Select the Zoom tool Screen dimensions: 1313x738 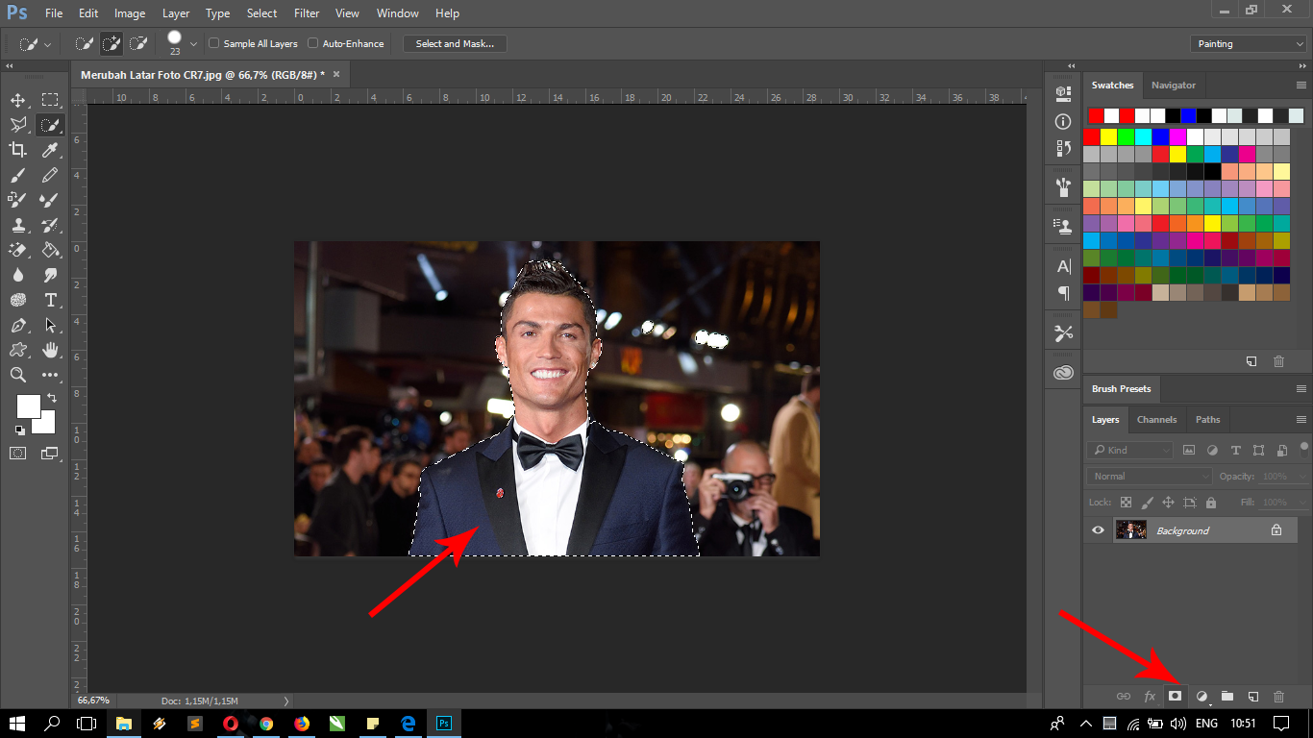coord(17,375)
